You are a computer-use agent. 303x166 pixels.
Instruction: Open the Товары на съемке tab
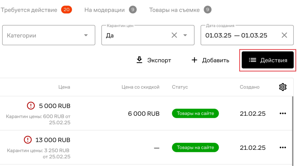(174, 10)
